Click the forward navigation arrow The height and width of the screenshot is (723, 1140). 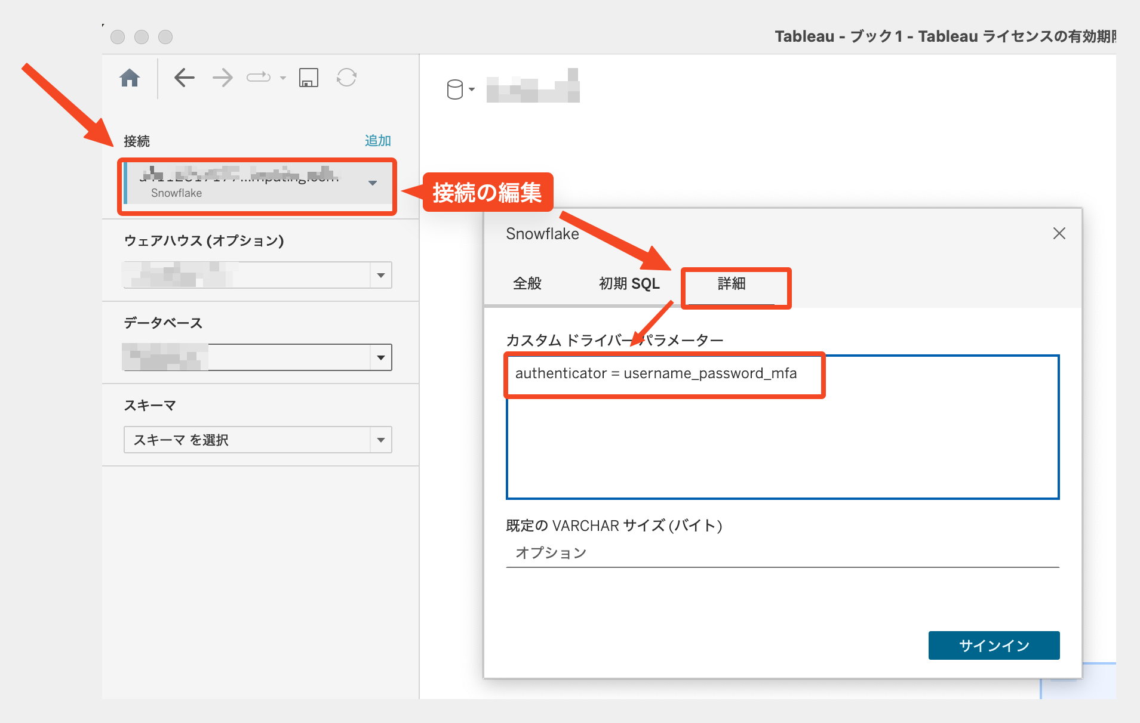pyautogui.click(x=222, y=77)
